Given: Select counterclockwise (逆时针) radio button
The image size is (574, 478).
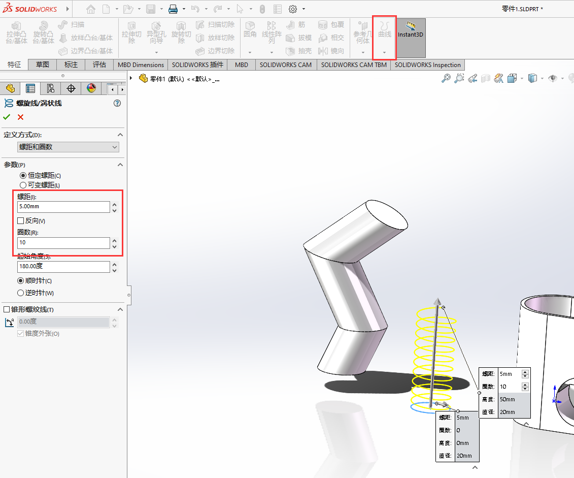Looking at the screenshot, I should [x=20, y=293].
